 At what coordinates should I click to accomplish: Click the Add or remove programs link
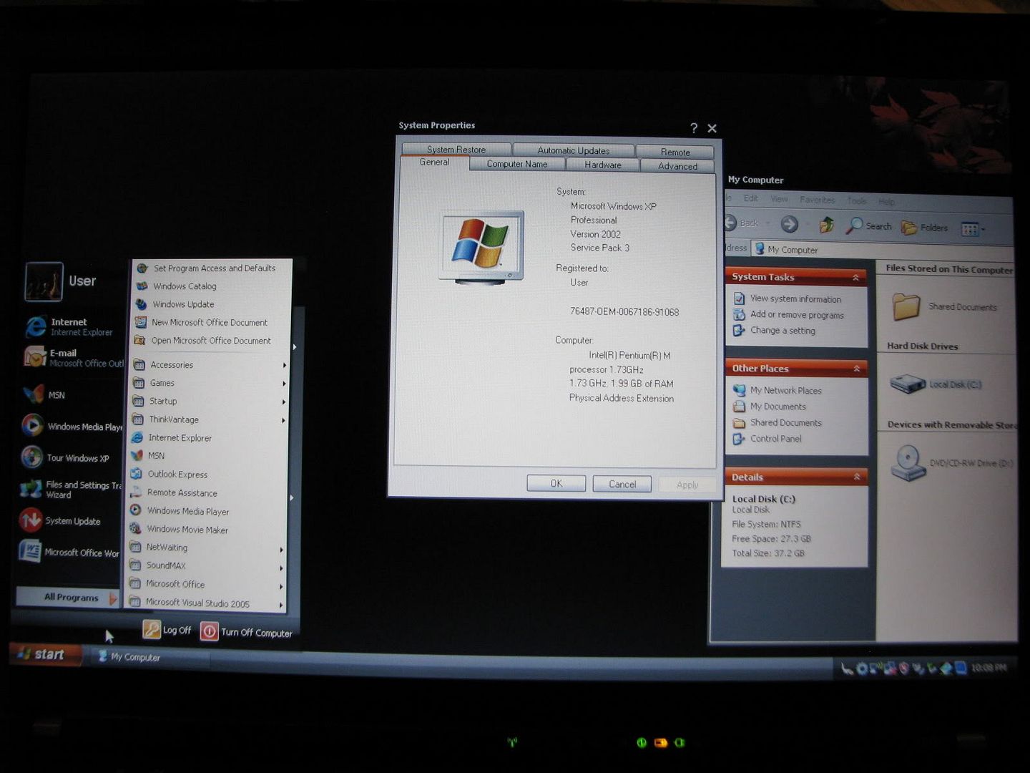pyautogui.click(x=796, y=315)
